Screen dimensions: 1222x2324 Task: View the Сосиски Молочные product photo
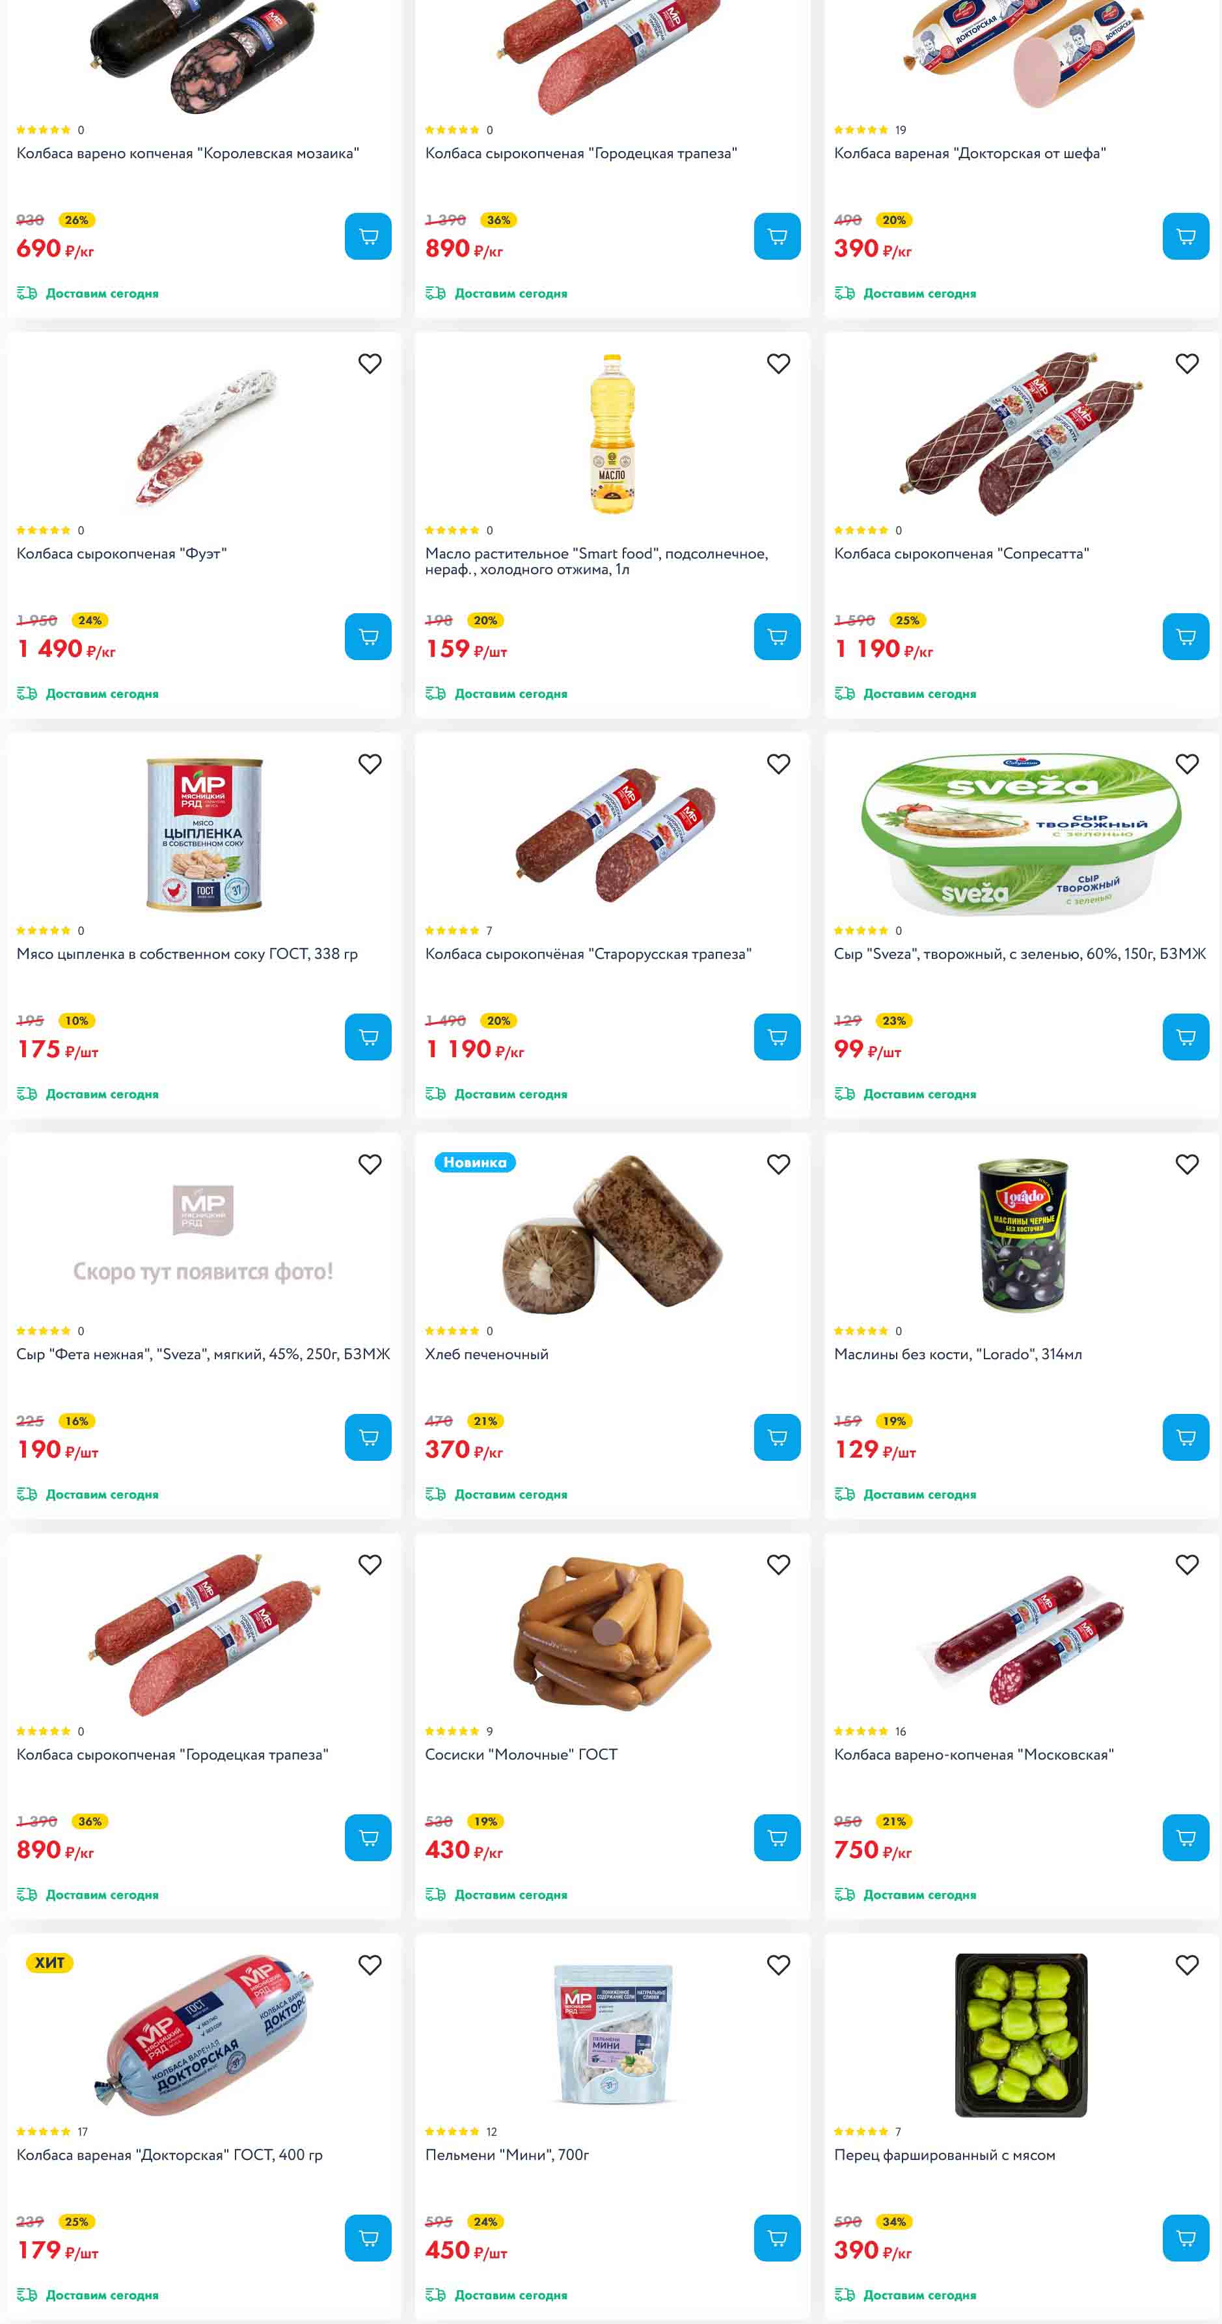click(612, 1634)
